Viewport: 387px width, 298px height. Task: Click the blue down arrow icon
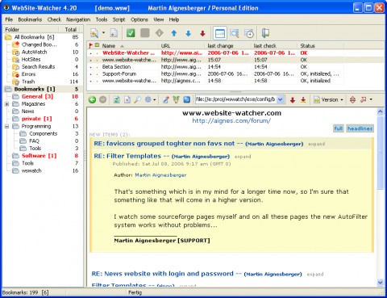pos(189,33)
